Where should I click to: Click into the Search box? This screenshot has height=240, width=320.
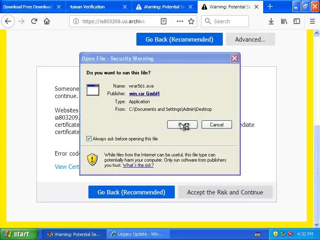pyautogui.click(x=225, y=21)
